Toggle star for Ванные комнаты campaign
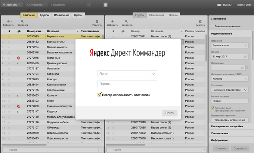254x153 pixels. tap(9, 47)
